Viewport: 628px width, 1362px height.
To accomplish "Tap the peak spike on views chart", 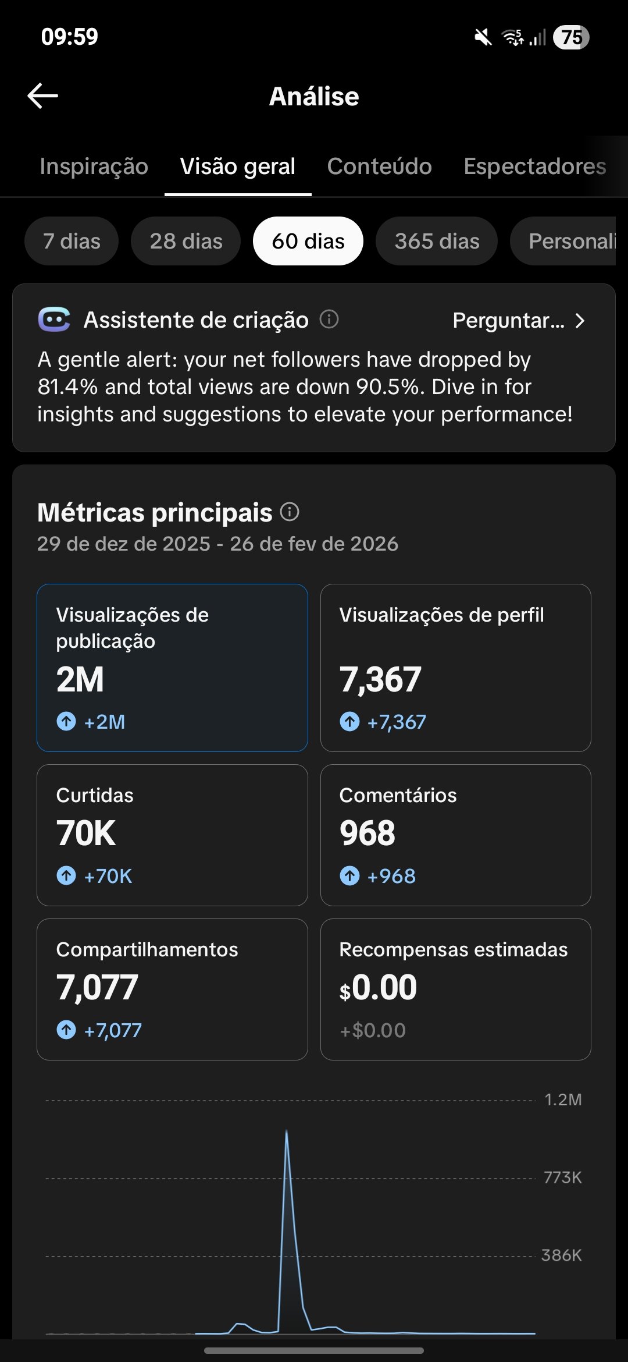I will pos(287,1132).
